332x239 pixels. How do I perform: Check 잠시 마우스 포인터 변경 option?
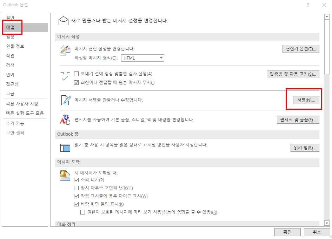77,188
